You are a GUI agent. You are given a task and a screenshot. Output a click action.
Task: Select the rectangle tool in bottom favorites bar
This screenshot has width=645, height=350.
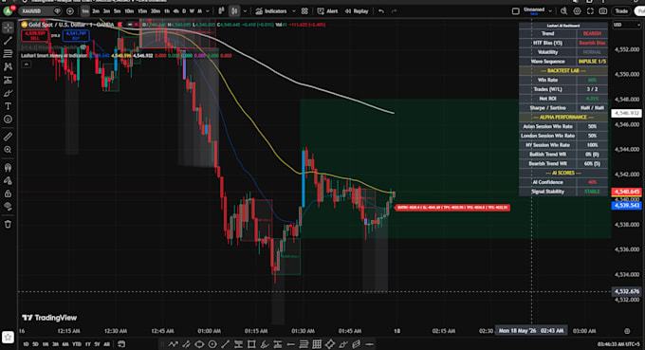251,344
